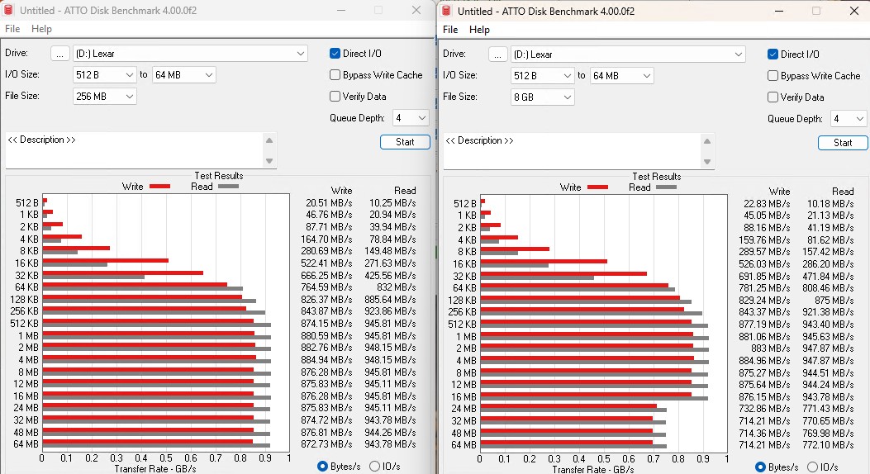Enable Verify Data in right window
870x474 pixels.
point(773,97)
